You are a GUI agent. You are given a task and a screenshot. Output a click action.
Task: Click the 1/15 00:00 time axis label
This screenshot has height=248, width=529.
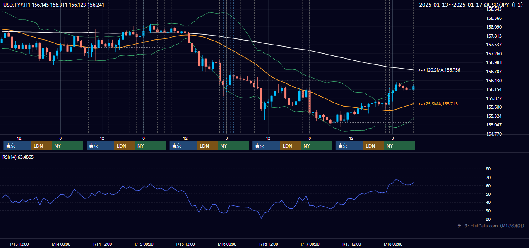[144, 244]
